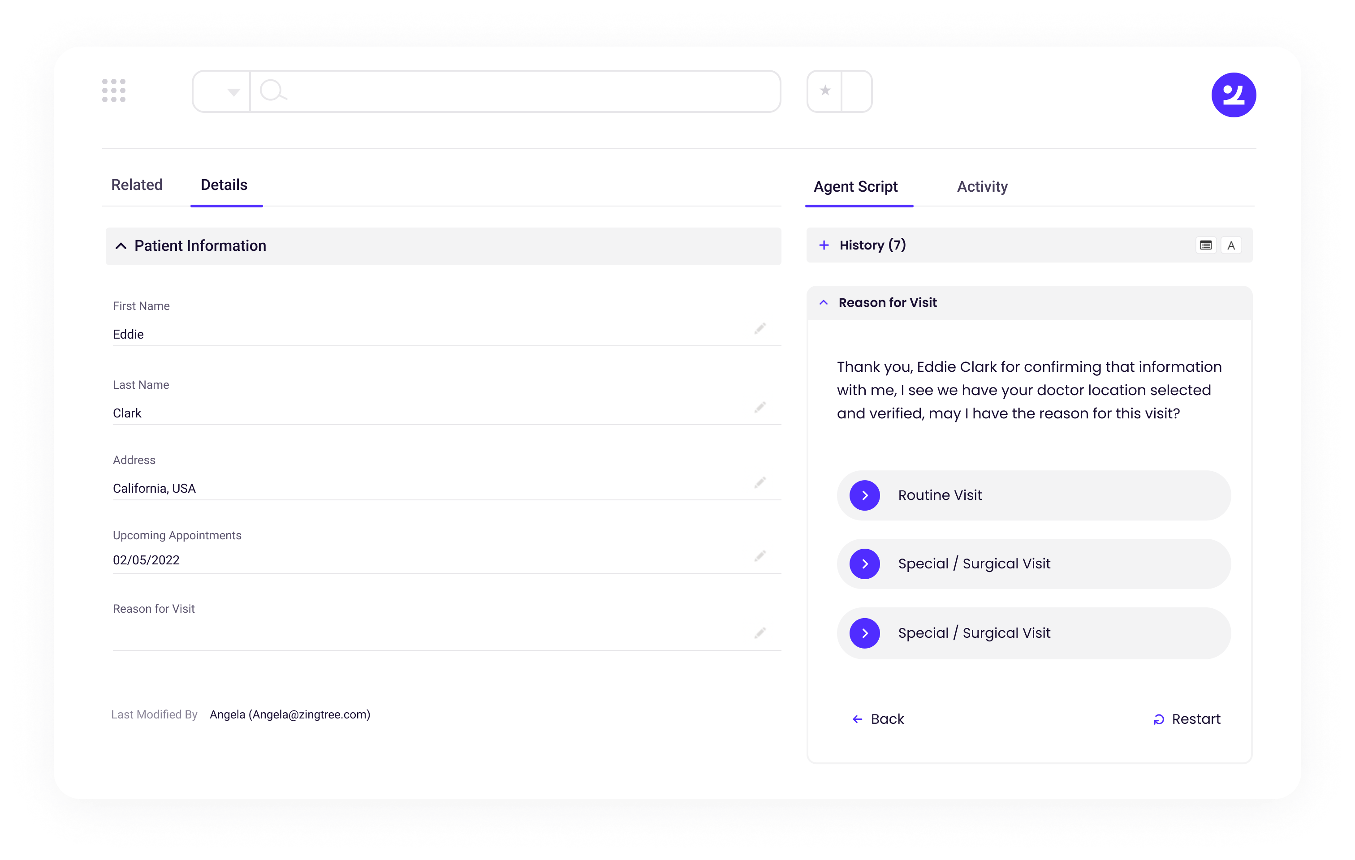Click the favorites star icon

(x=825, y=91)
